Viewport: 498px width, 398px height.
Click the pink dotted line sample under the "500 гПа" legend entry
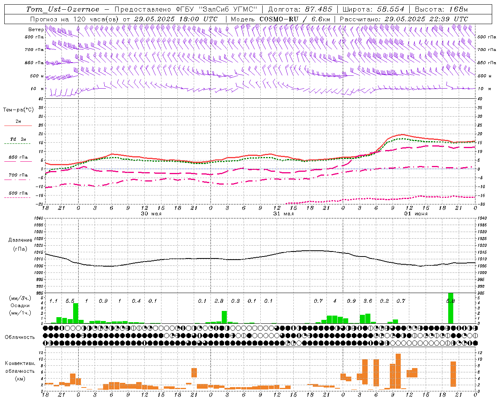[18, 198]
